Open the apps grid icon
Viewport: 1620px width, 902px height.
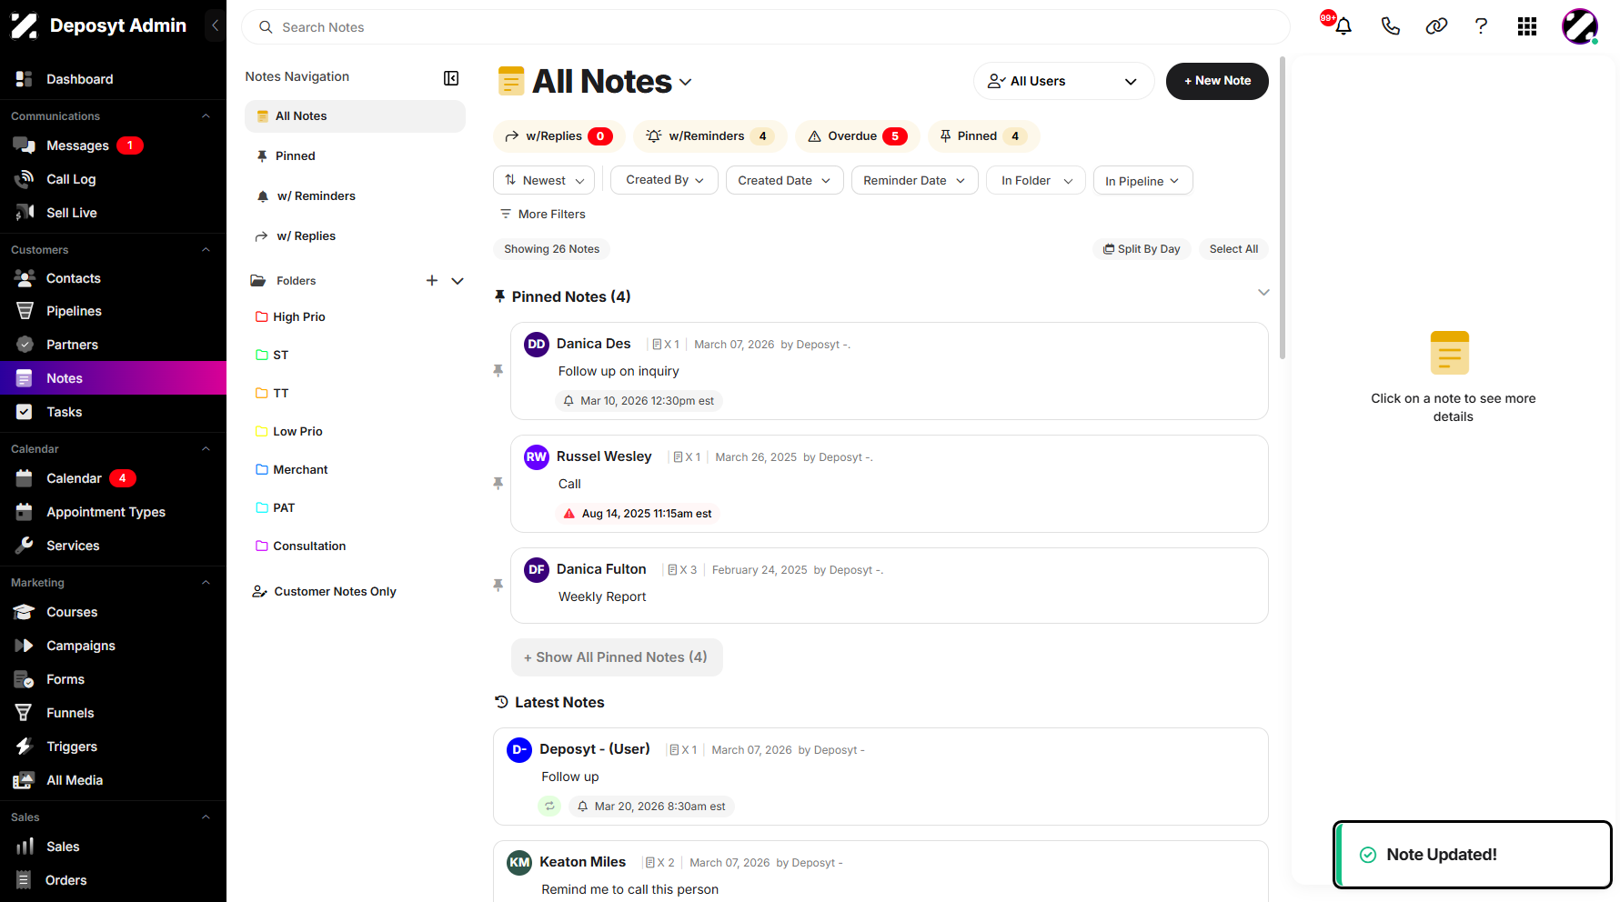(1527, 26)
